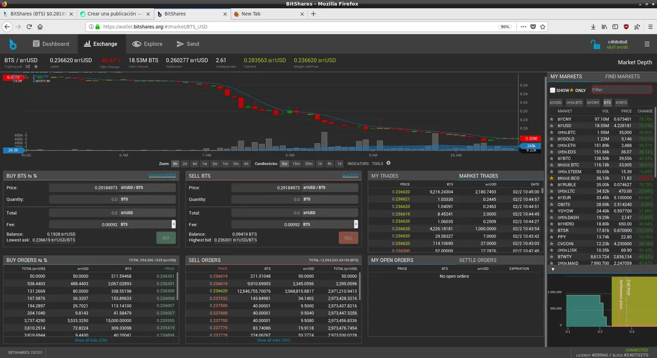Screen dimensions: 657x358
Task: Open the Explore section
Action: pos(147,44)
